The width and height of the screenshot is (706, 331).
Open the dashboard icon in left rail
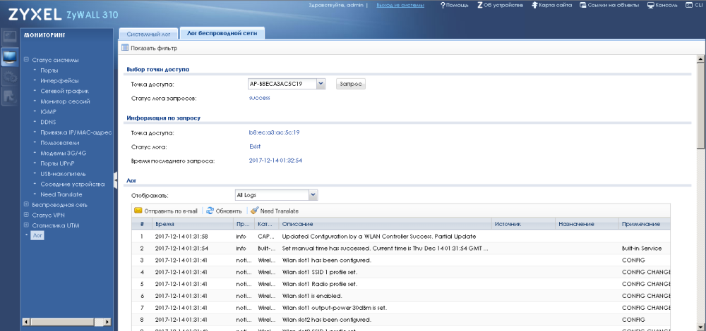pyautogui.click(x=9, y=37)
